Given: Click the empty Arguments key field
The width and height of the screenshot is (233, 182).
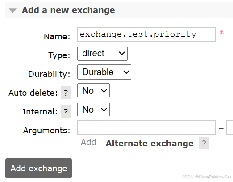Looking at the screenshot, I should pyautogui.click(x=146, y=127).
